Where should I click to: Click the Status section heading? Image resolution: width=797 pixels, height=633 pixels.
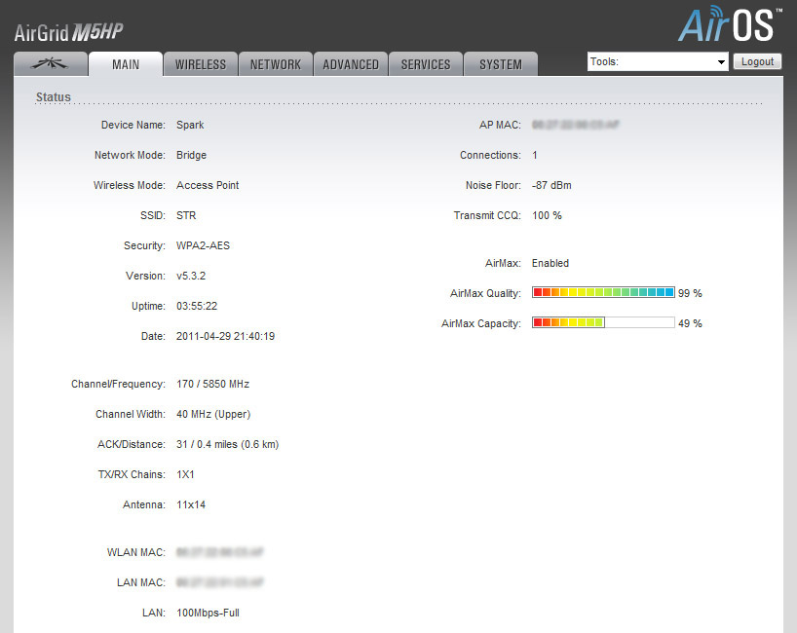point(54,96)
